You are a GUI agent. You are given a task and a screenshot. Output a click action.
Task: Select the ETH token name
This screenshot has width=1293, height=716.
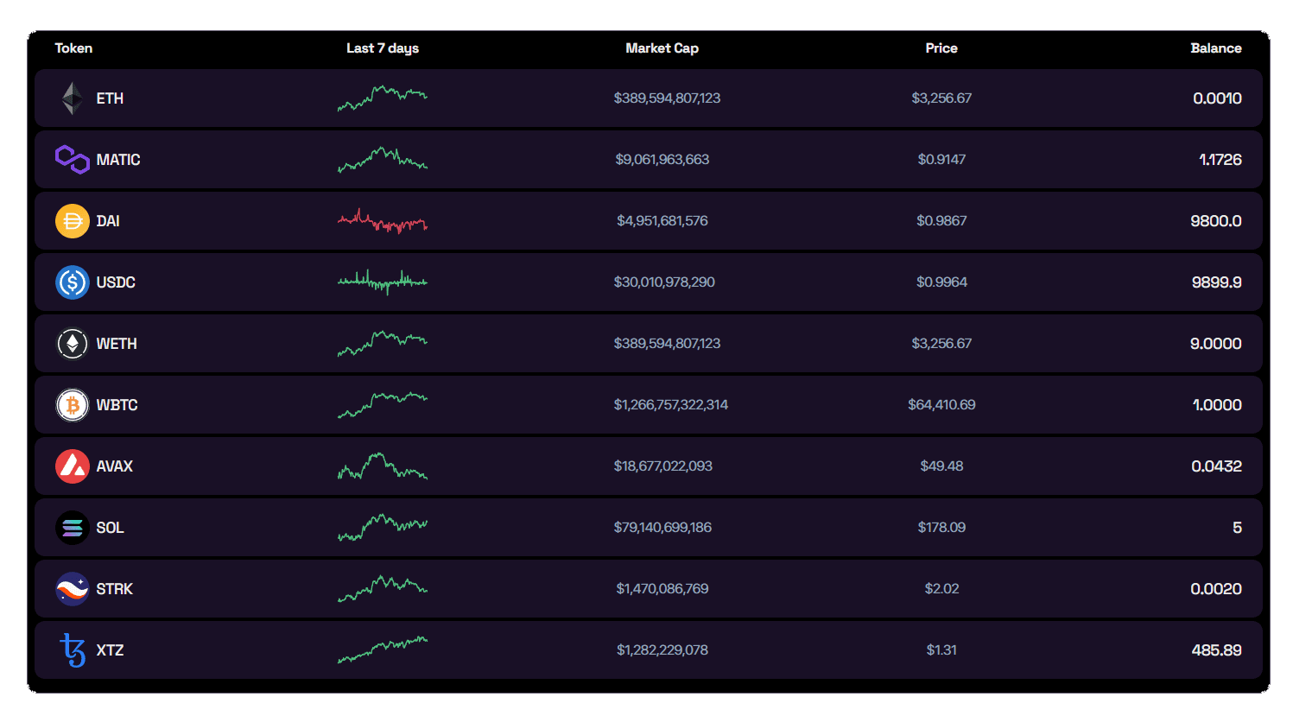click(110, 98)
